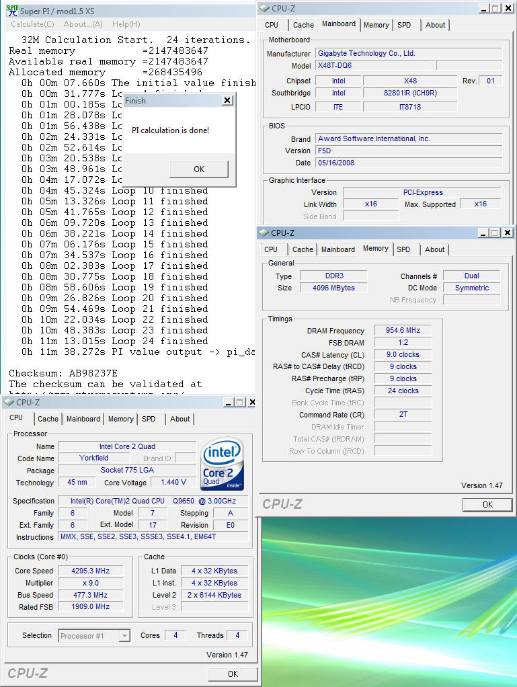This screenshot has height=687, width=517.
Task: Click the CPU-Z Memory window title icon
Action: pos(264,233)
